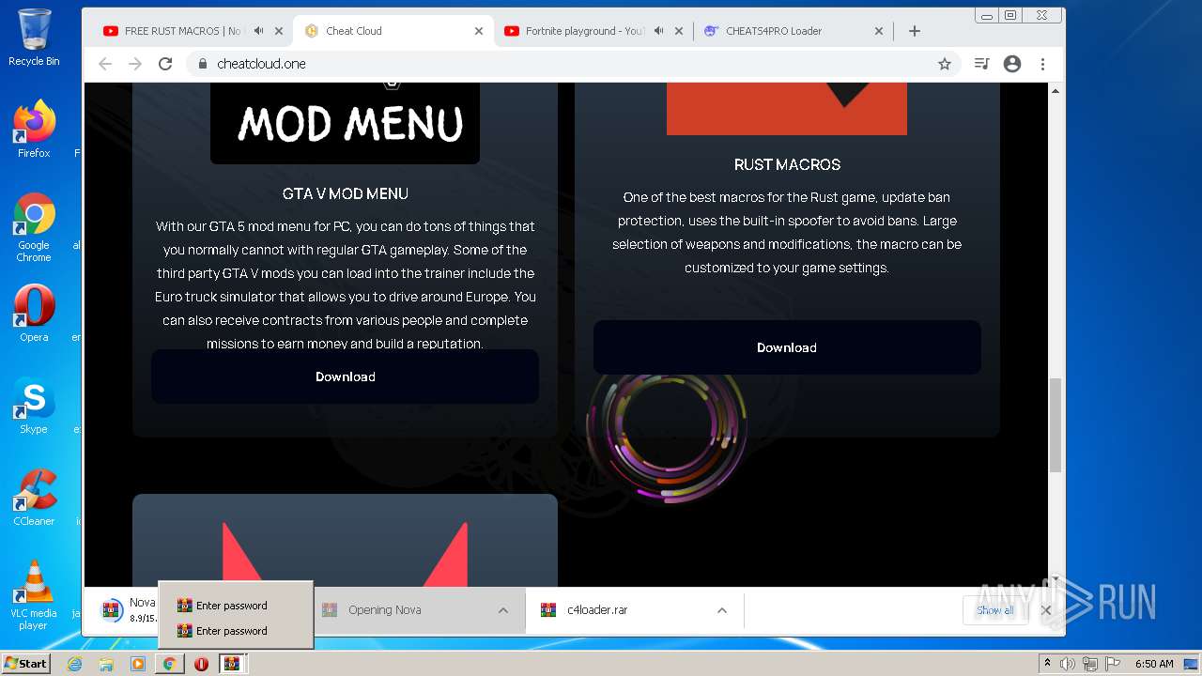Viewport: 1202px width, 676px height.
Task: Go back in Chrome browser
Action: coord(105,64)
